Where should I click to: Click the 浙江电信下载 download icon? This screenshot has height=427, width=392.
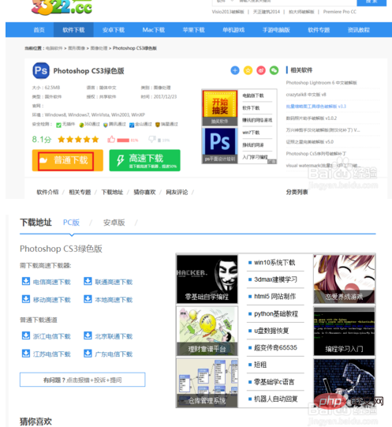coord(26,335)
